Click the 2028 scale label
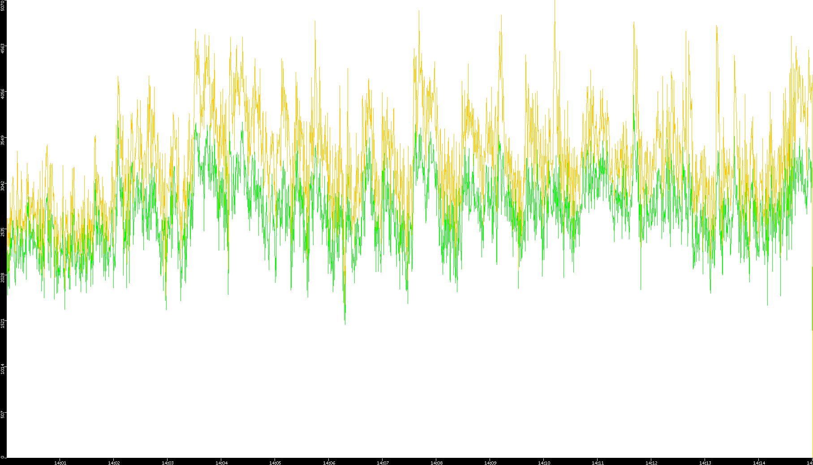Image resolution: width=813 pixels, height=465 pixels. tap(3, 277)
